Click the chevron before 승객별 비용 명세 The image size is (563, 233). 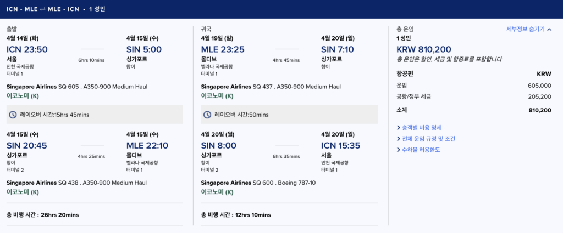click(x=398, y=128)
